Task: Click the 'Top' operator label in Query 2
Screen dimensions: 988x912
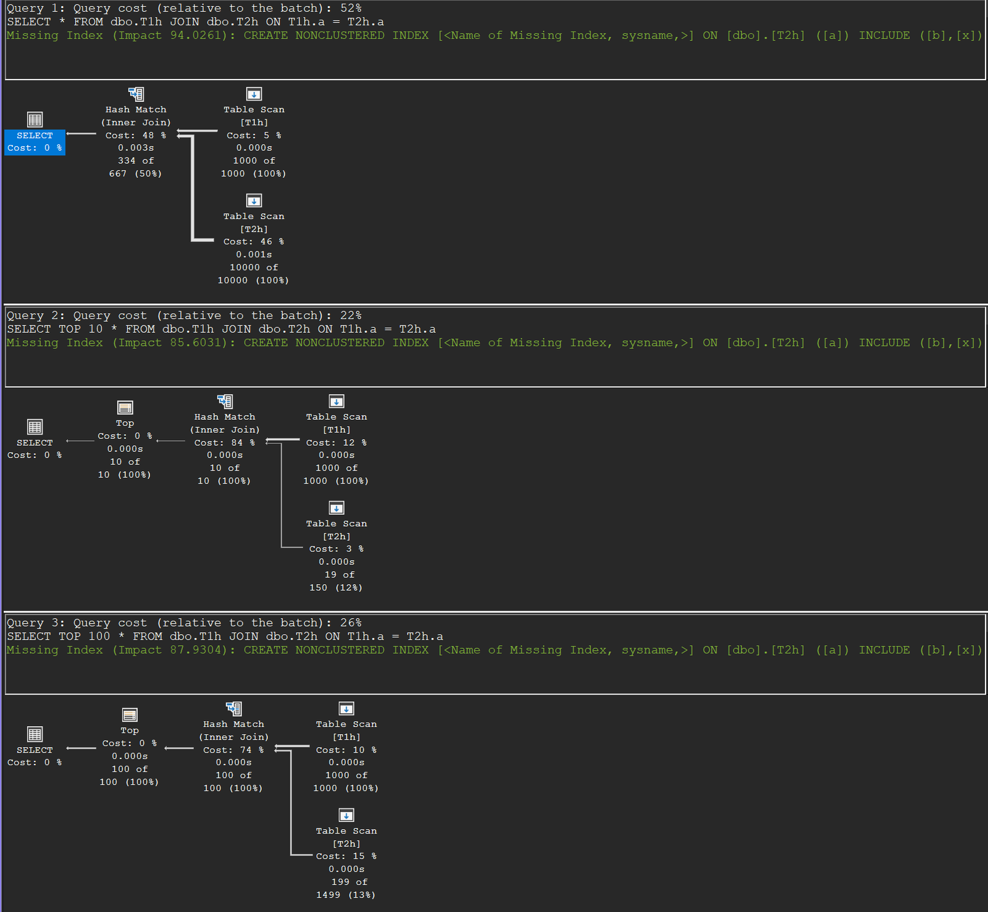Action: pyautogui.click(x=125, y=424)
